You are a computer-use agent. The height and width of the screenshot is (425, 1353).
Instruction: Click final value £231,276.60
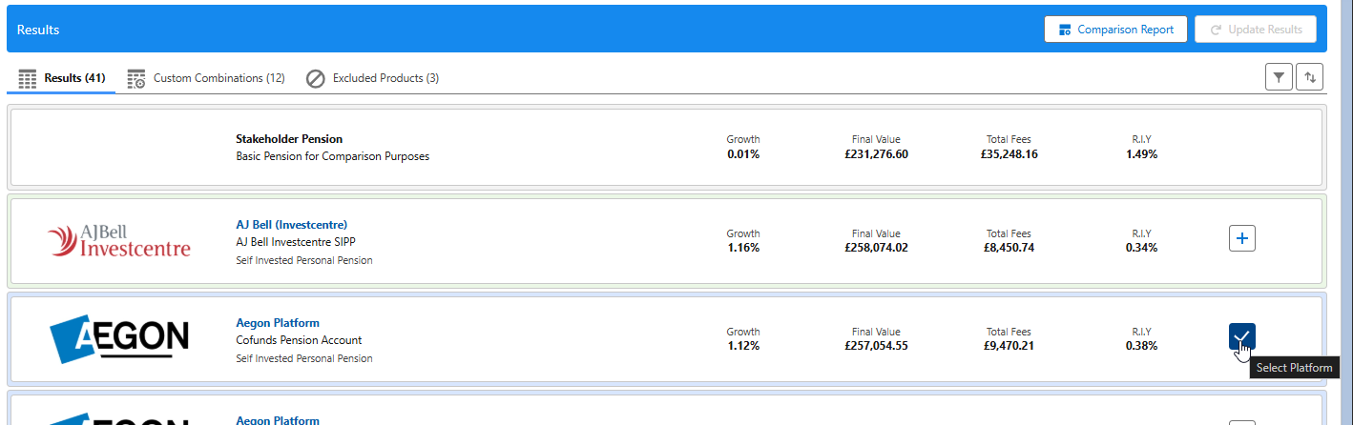pyautogui.click(x=876, y=153)
